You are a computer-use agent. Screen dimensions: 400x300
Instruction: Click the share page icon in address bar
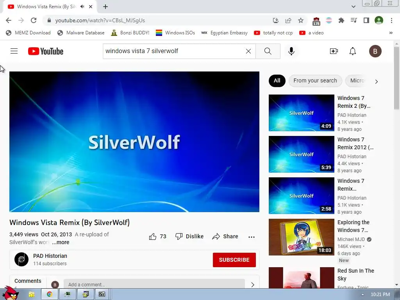(x=288, y=20)
